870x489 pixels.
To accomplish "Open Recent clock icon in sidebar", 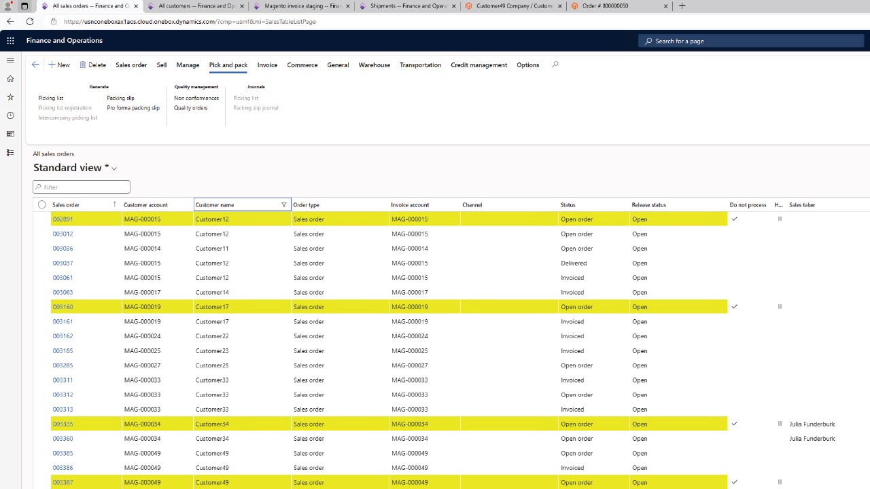I will [10, 115].
